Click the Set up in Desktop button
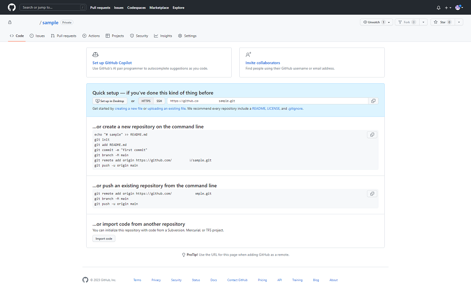Image resolution: width=471 pixels, height=295 pixels. tap(110, 101)
